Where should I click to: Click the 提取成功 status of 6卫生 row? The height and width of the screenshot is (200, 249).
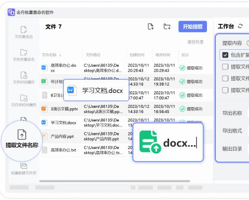(x=195, y=95)
